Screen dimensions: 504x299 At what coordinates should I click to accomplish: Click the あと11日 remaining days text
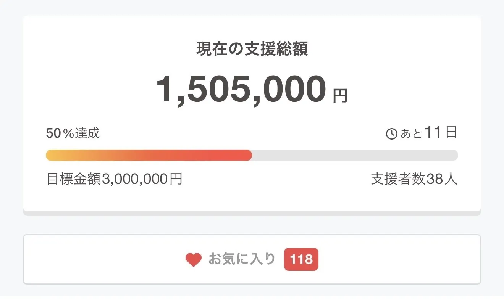coord(428,133)
